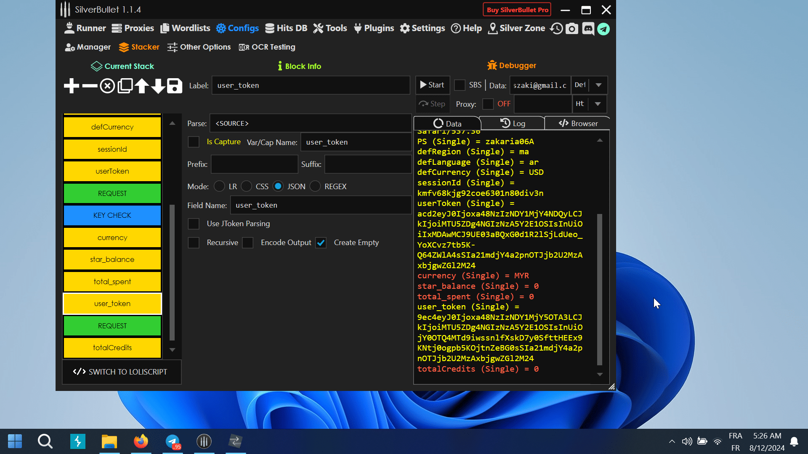Save config with the floppy disk icon
This screenshot has width=808, height=454.
[175, 86]
